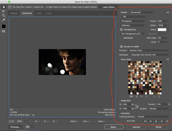Select the Slice Select tool
Screen dimensions: 172x131
click(x=4, y=11)
